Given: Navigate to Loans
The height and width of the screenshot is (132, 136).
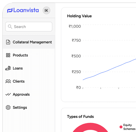Looking at the screenshot, I should coord(29,68).
